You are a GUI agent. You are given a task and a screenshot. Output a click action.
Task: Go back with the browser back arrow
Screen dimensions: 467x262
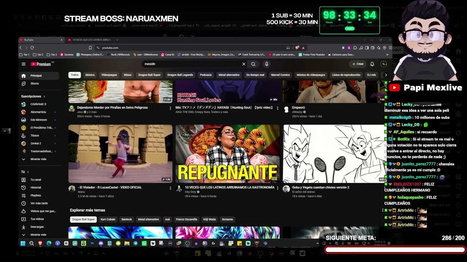coord(20,48)
